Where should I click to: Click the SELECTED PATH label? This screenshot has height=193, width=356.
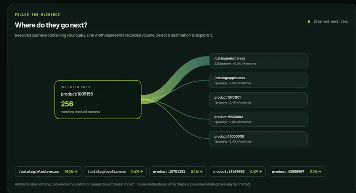[75, 87]
